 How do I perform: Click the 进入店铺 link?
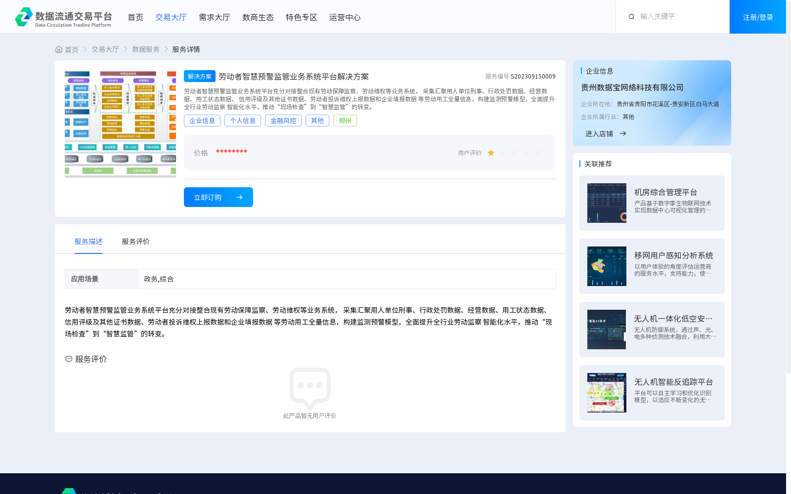[x=599, y=133]
